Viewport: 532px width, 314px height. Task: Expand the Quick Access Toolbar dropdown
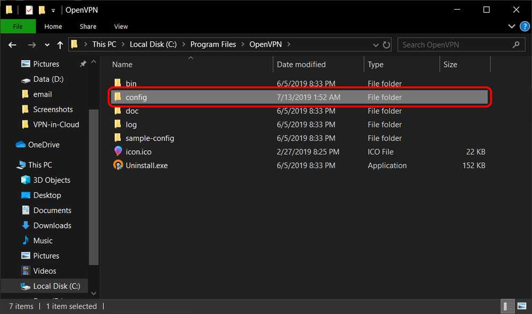(53, 10)
